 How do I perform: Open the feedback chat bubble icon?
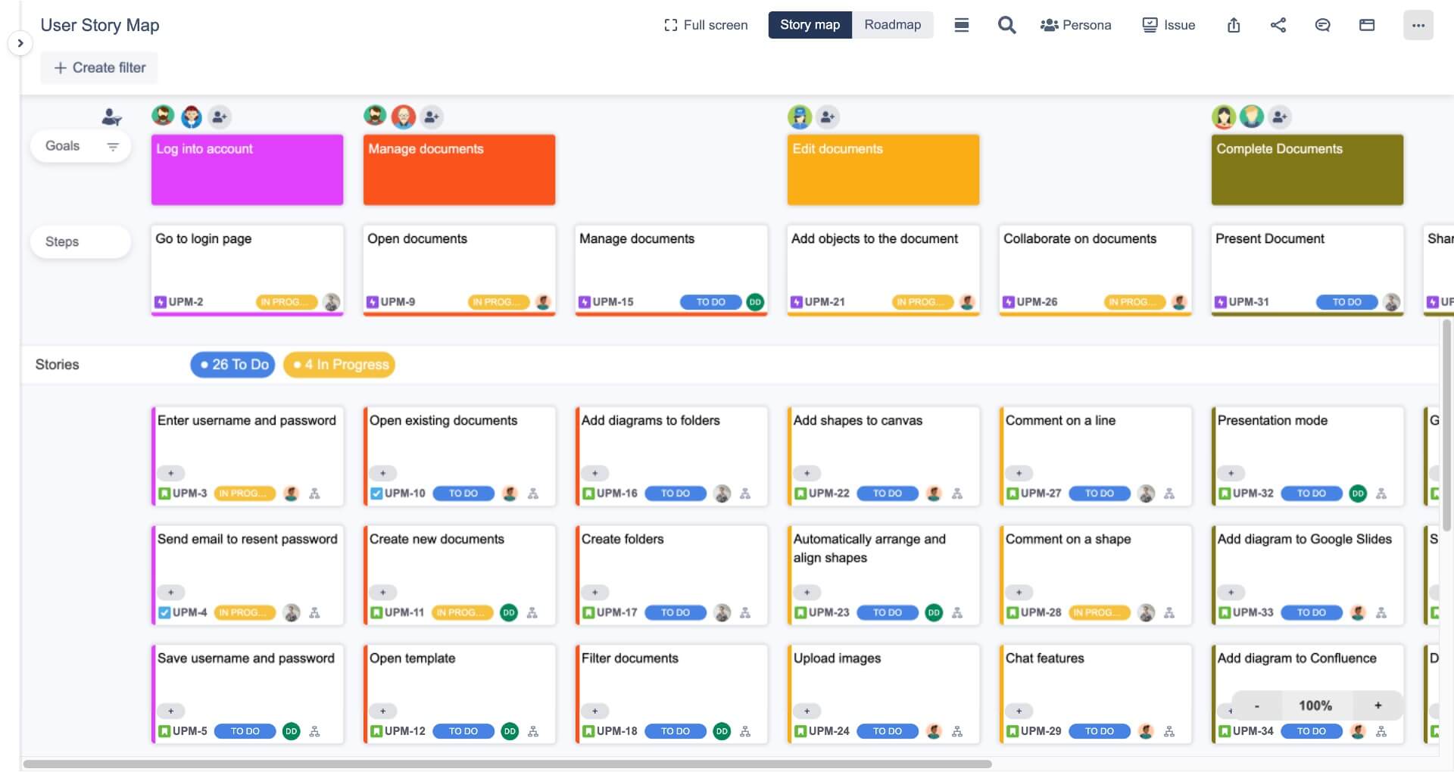1322,25
